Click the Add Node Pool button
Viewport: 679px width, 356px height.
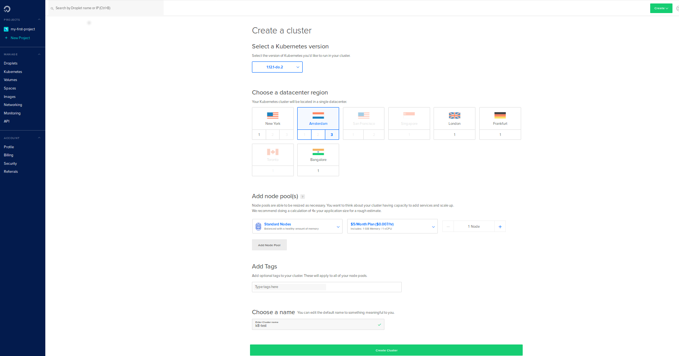[269, 245]
